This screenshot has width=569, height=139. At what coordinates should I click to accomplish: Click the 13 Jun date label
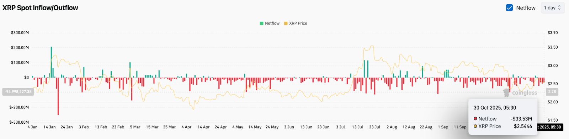(x=306, y=127)
